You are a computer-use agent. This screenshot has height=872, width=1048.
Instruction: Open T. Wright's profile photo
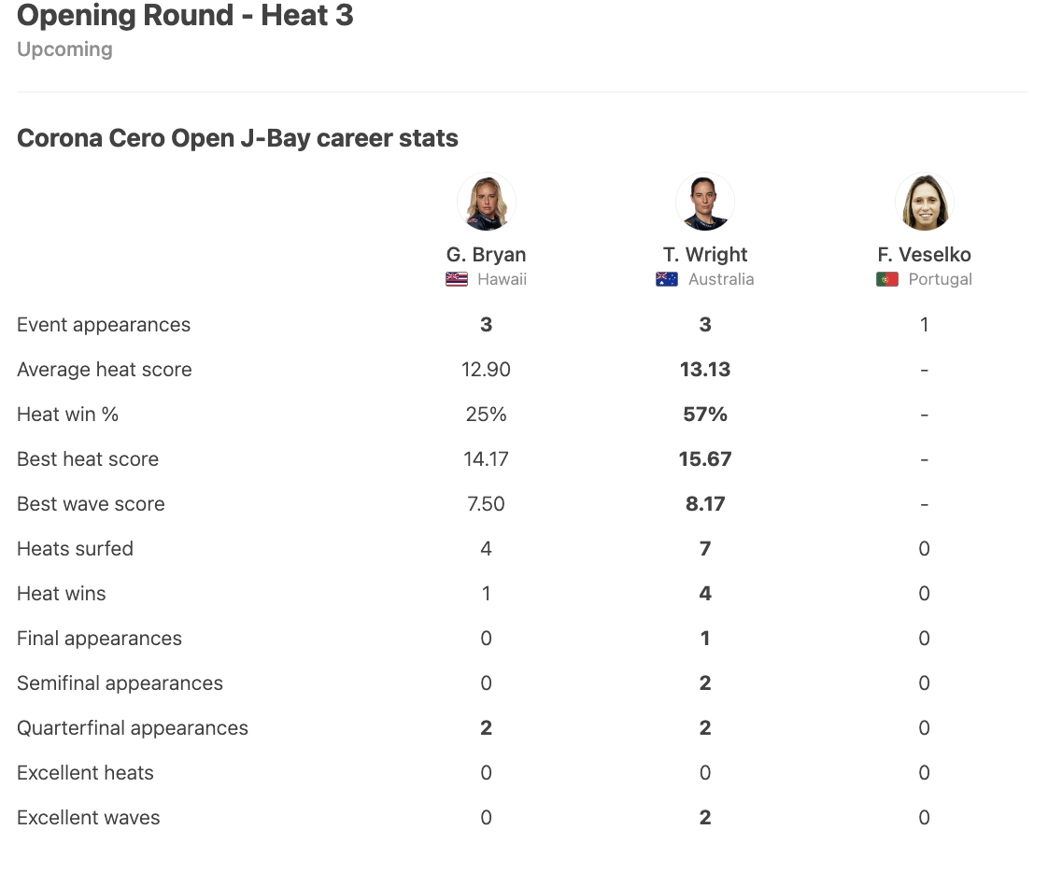tap(705, 202)
